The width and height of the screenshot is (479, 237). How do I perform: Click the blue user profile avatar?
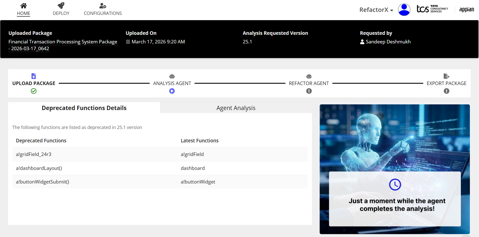(x=404, y=10)
